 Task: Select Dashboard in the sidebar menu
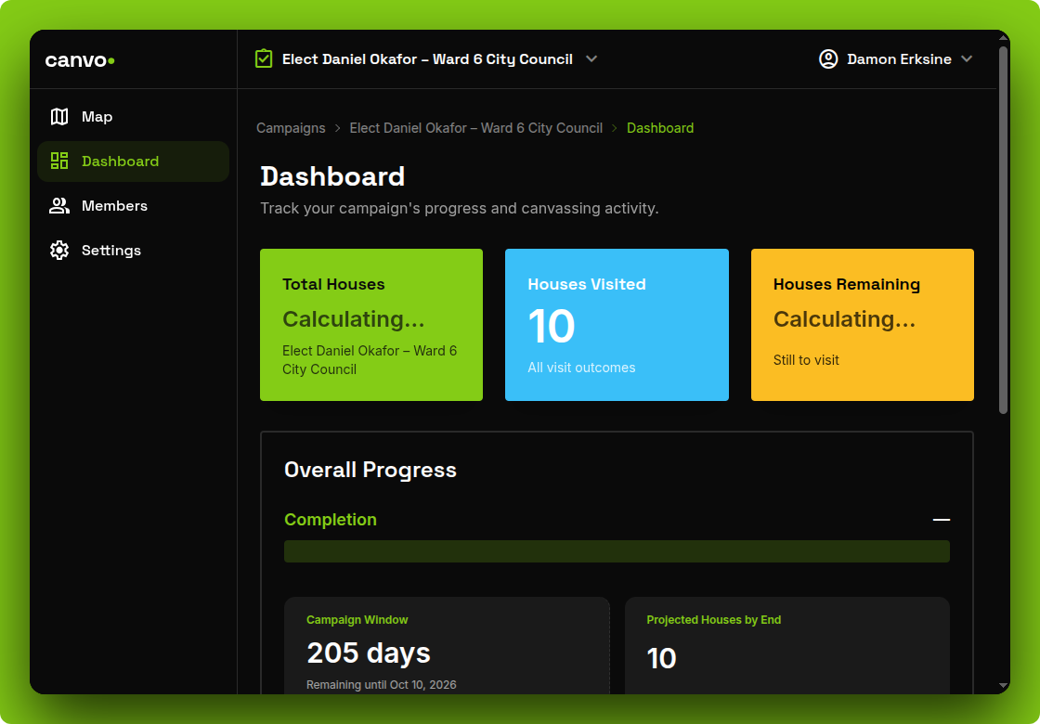point(119,161)
